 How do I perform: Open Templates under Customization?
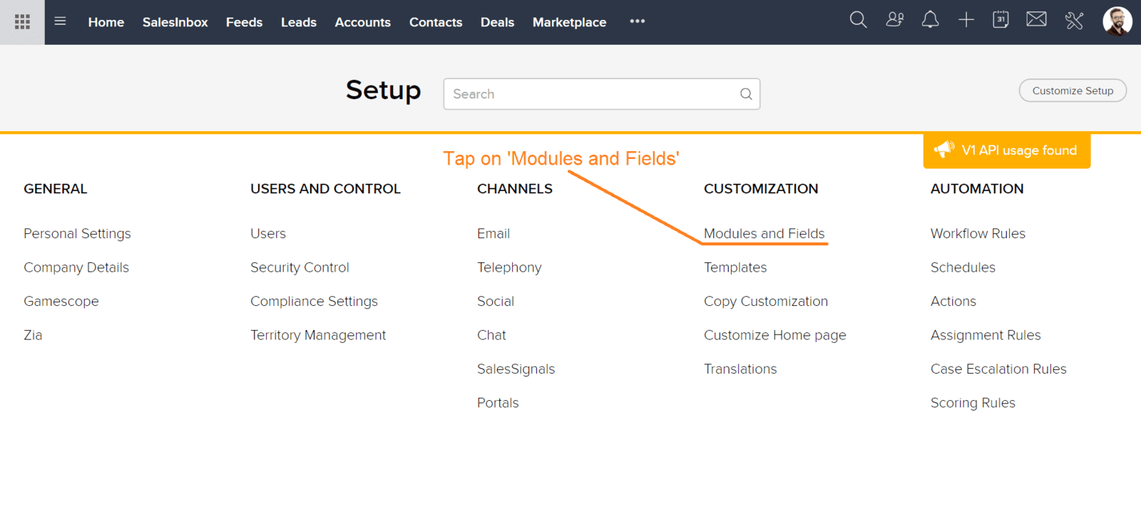point(735,267)
